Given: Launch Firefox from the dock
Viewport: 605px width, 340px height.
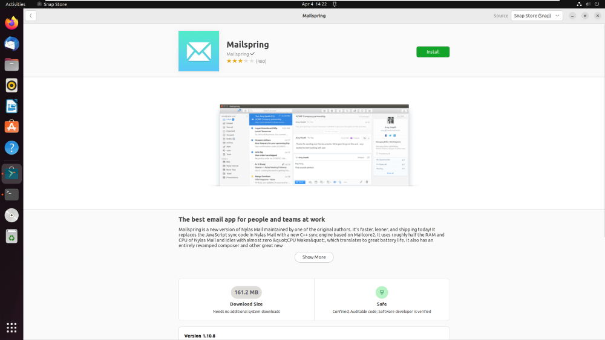Looking at the screenshot, I should coord(11,23).
